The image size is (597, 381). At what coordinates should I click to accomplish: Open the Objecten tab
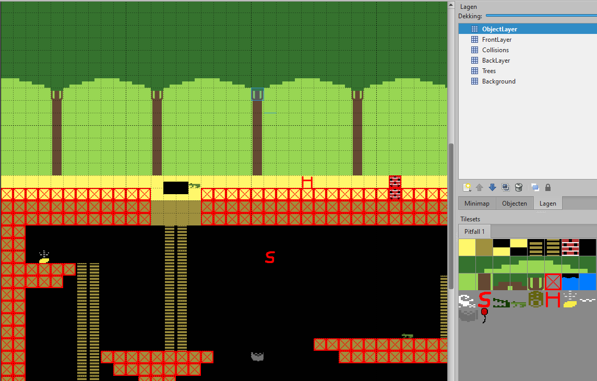coord(515,204)
